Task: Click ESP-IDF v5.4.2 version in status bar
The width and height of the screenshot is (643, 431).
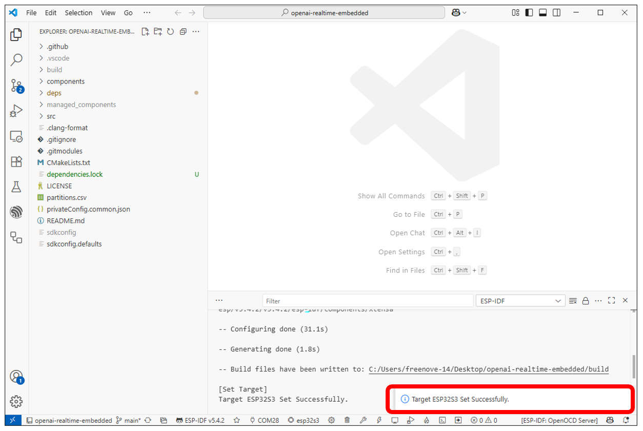Action: 200,420
